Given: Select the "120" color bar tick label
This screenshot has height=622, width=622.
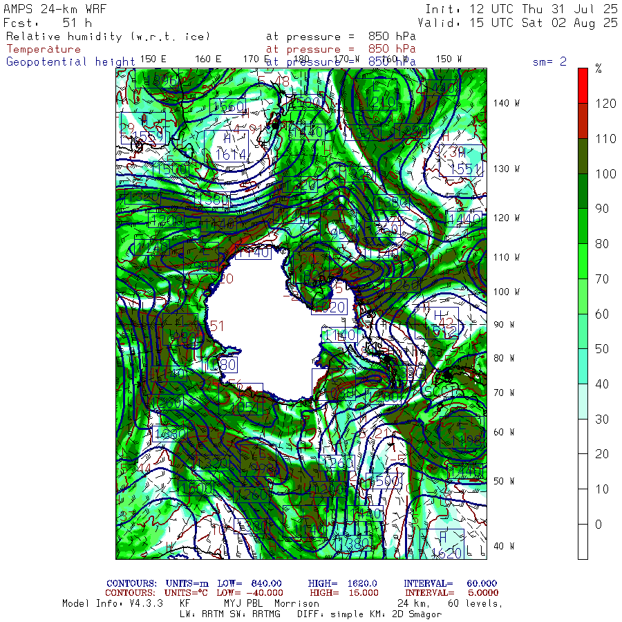Looking at the screenshot, I should 605,104.
